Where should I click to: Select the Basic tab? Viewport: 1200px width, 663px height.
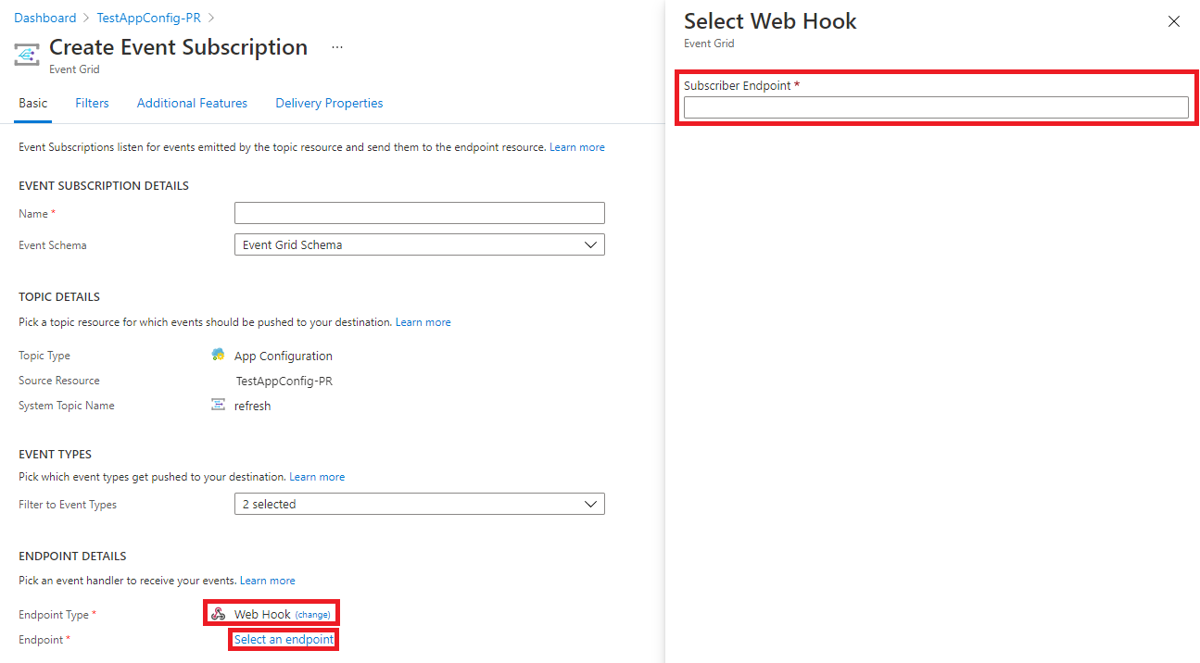[x=33, y=104]
